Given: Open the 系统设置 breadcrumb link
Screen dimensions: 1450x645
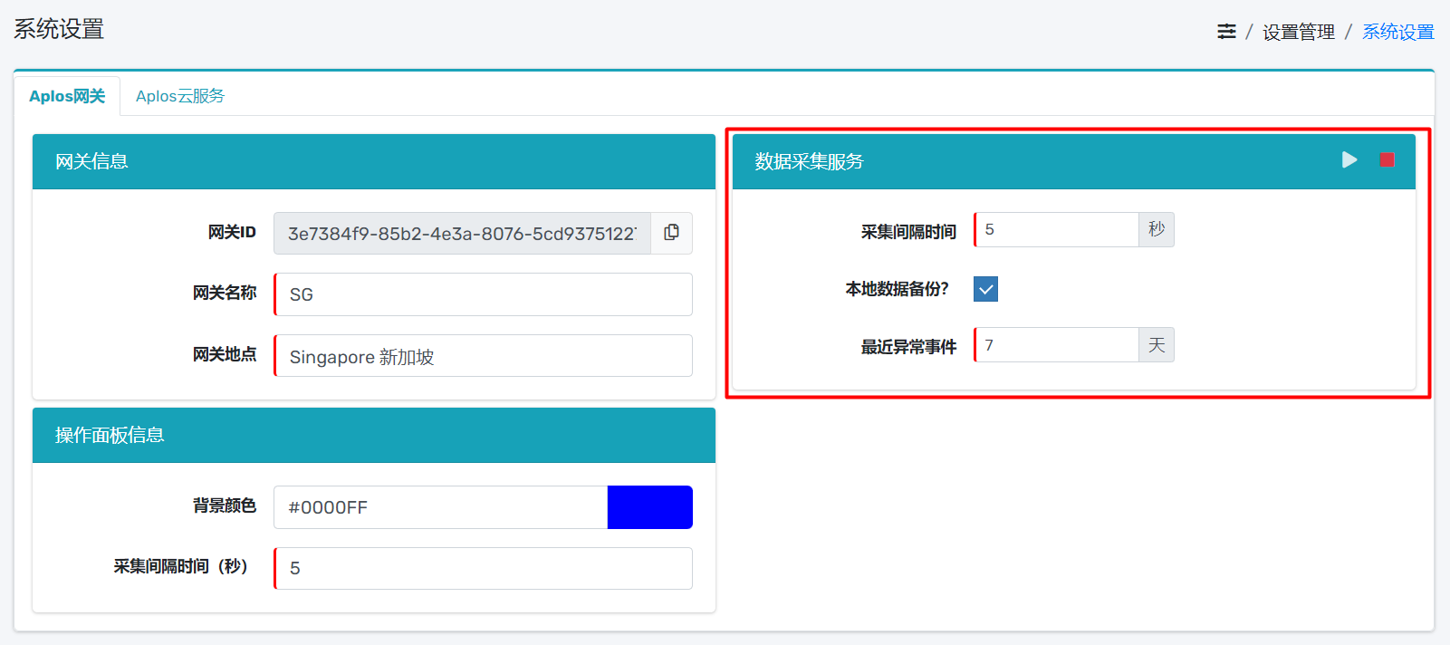Looking at the screenshot, I should [1397, 32].
